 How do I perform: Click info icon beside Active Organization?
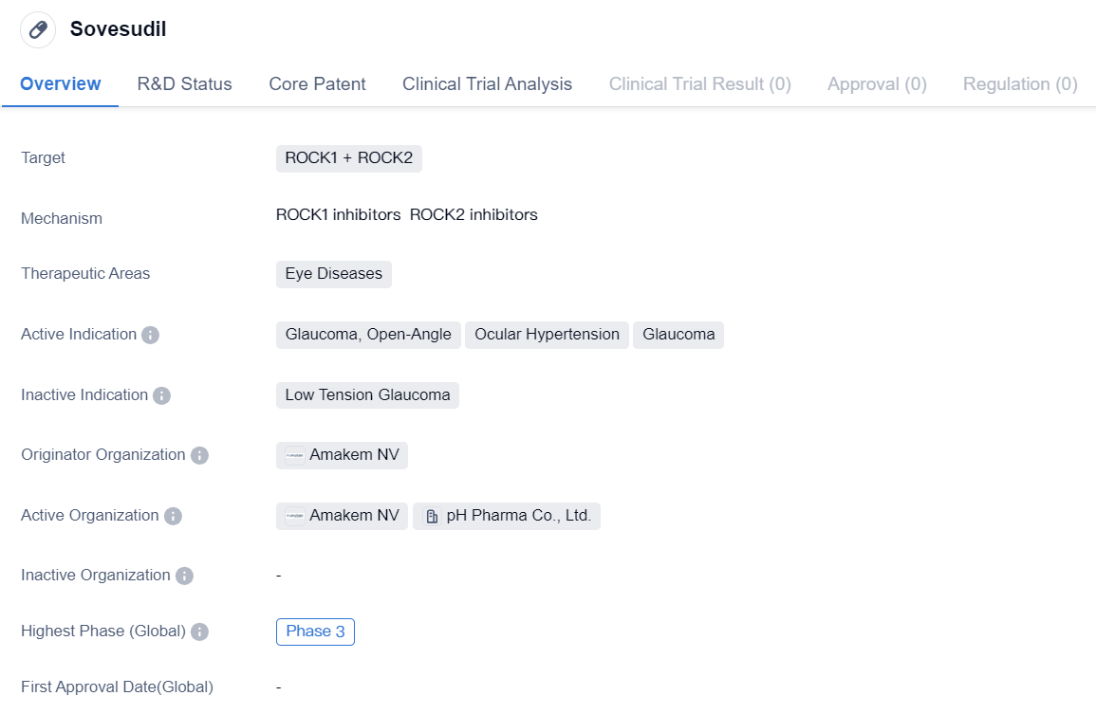pyautogui.click(x=173, y=516)
